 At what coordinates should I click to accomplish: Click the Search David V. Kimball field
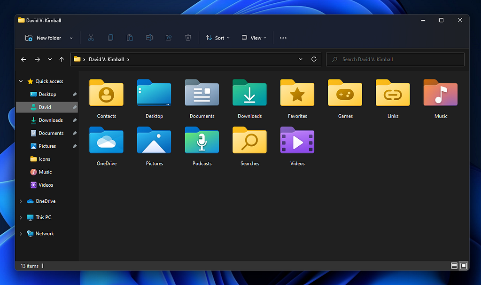coord(395,59)
